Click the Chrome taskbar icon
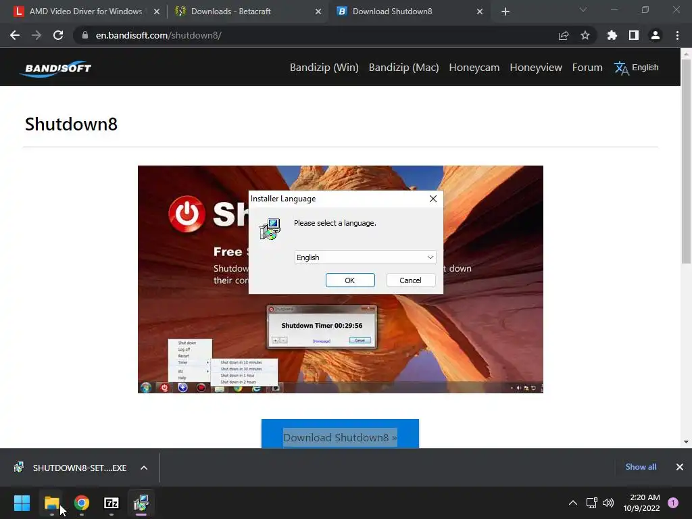The image size is (692, 519). [82, 503]
